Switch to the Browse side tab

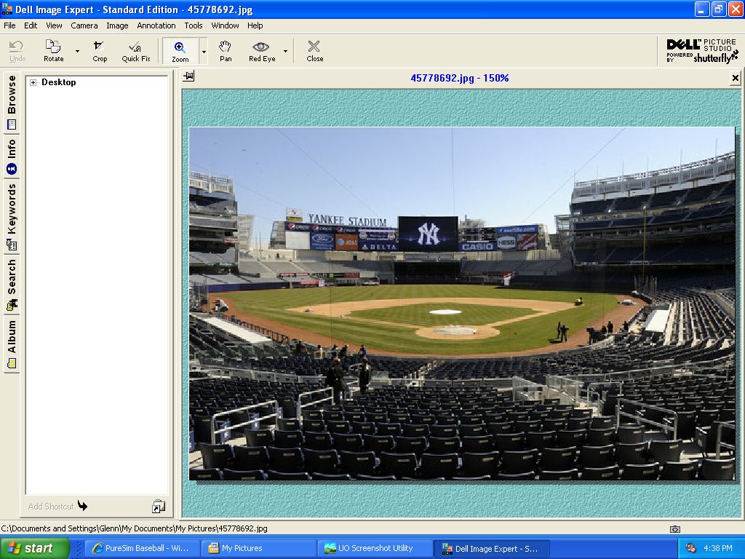pyautogui.click(x=12, y=102)
